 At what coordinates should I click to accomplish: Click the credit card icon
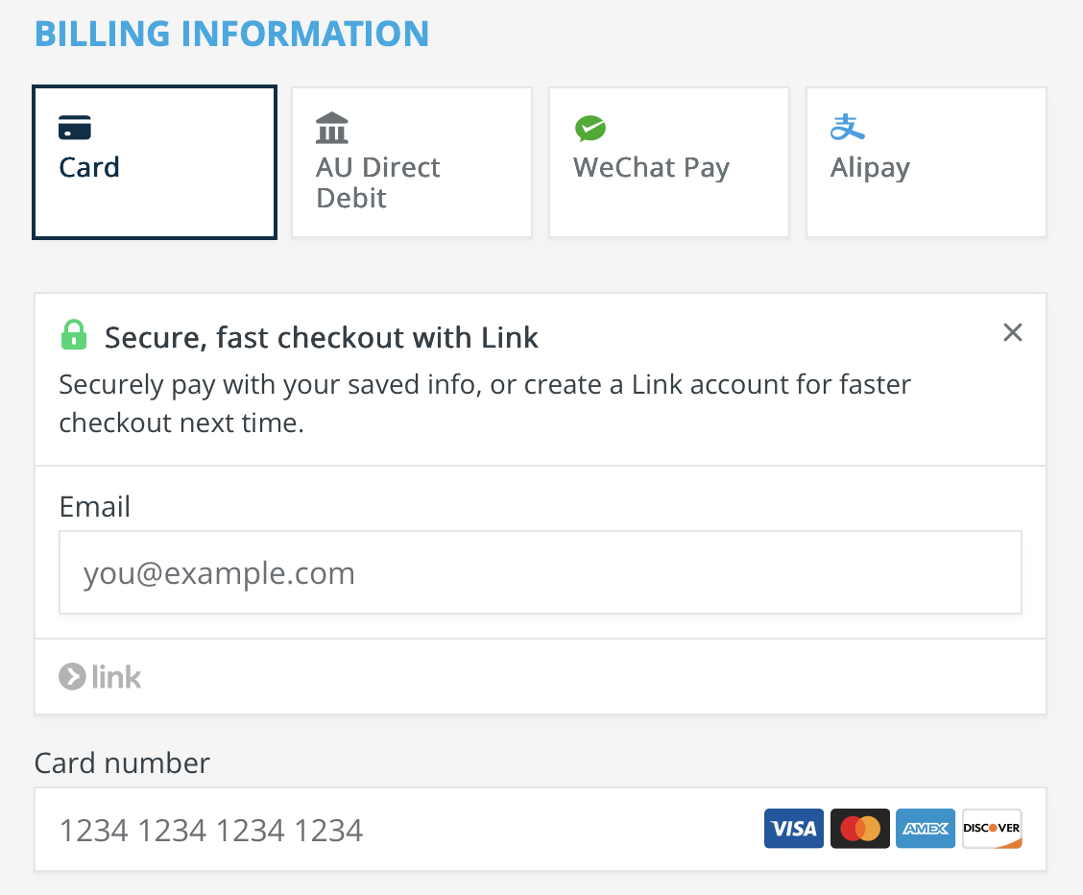click(75, 127)
